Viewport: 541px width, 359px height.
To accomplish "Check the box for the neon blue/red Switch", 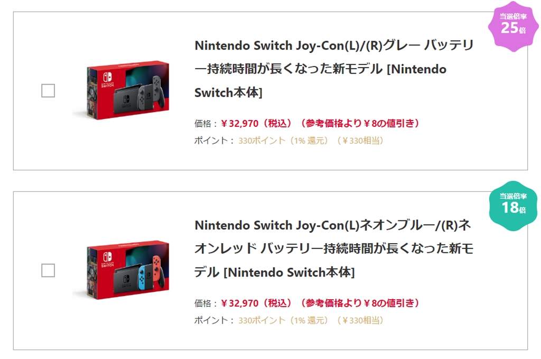I will (48, 271).
